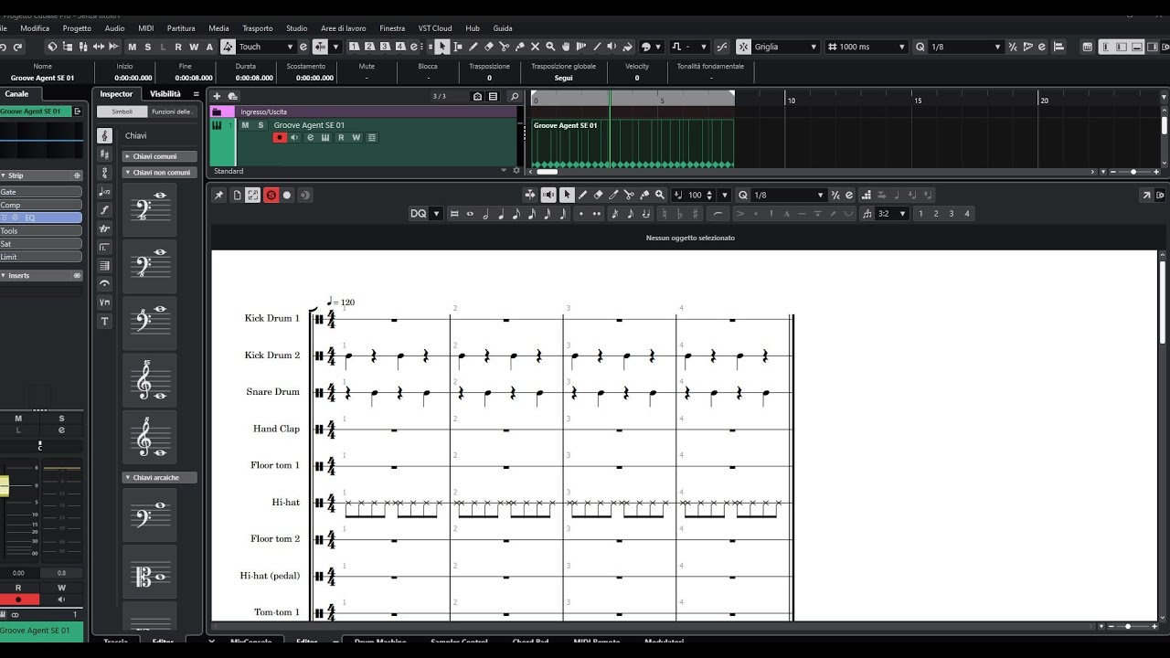Open the Text symbols tab marked T

(104, 321)
